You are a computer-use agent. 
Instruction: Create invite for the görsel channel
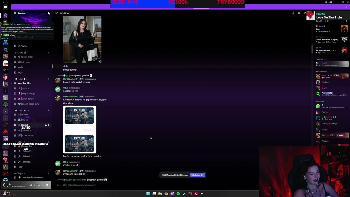(x=46, y=125)
